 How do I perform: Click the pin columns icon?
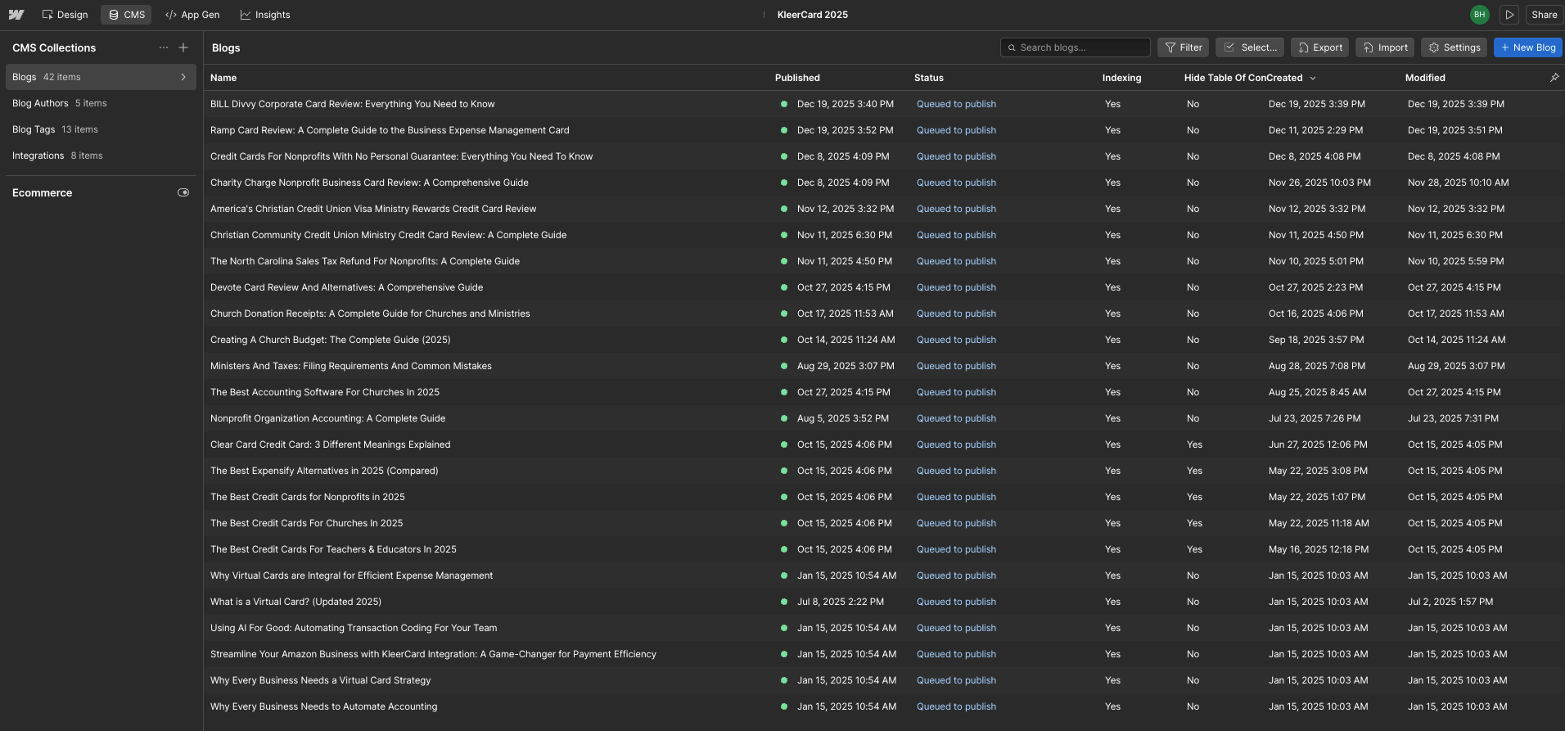(x=1554, y=78)
